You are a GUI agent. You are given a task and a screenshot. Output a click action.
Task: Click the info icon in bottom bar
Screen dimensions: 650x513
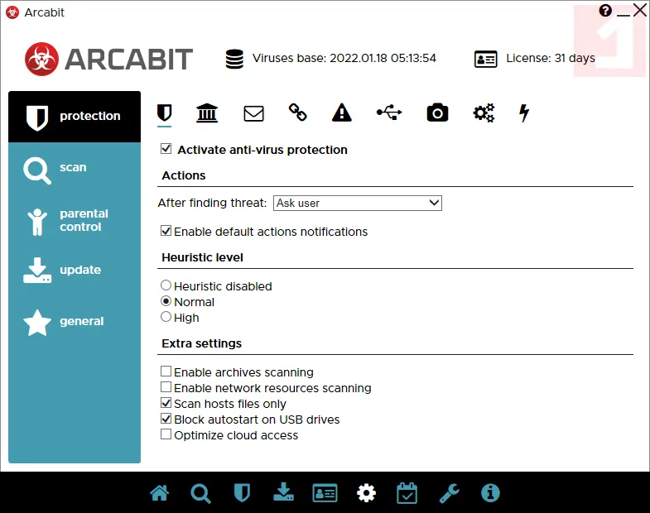[x=490, y=493]
